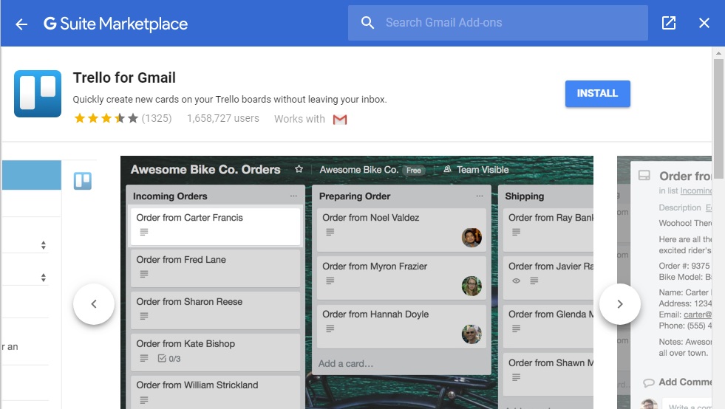Click the back arrow in Marketplace header
The height and width of the screenshot is (409, 725).
click(x=21, y=24)
